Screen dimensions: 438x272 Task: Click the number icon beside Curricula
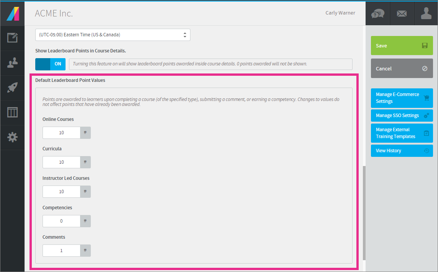coord(85,162)
